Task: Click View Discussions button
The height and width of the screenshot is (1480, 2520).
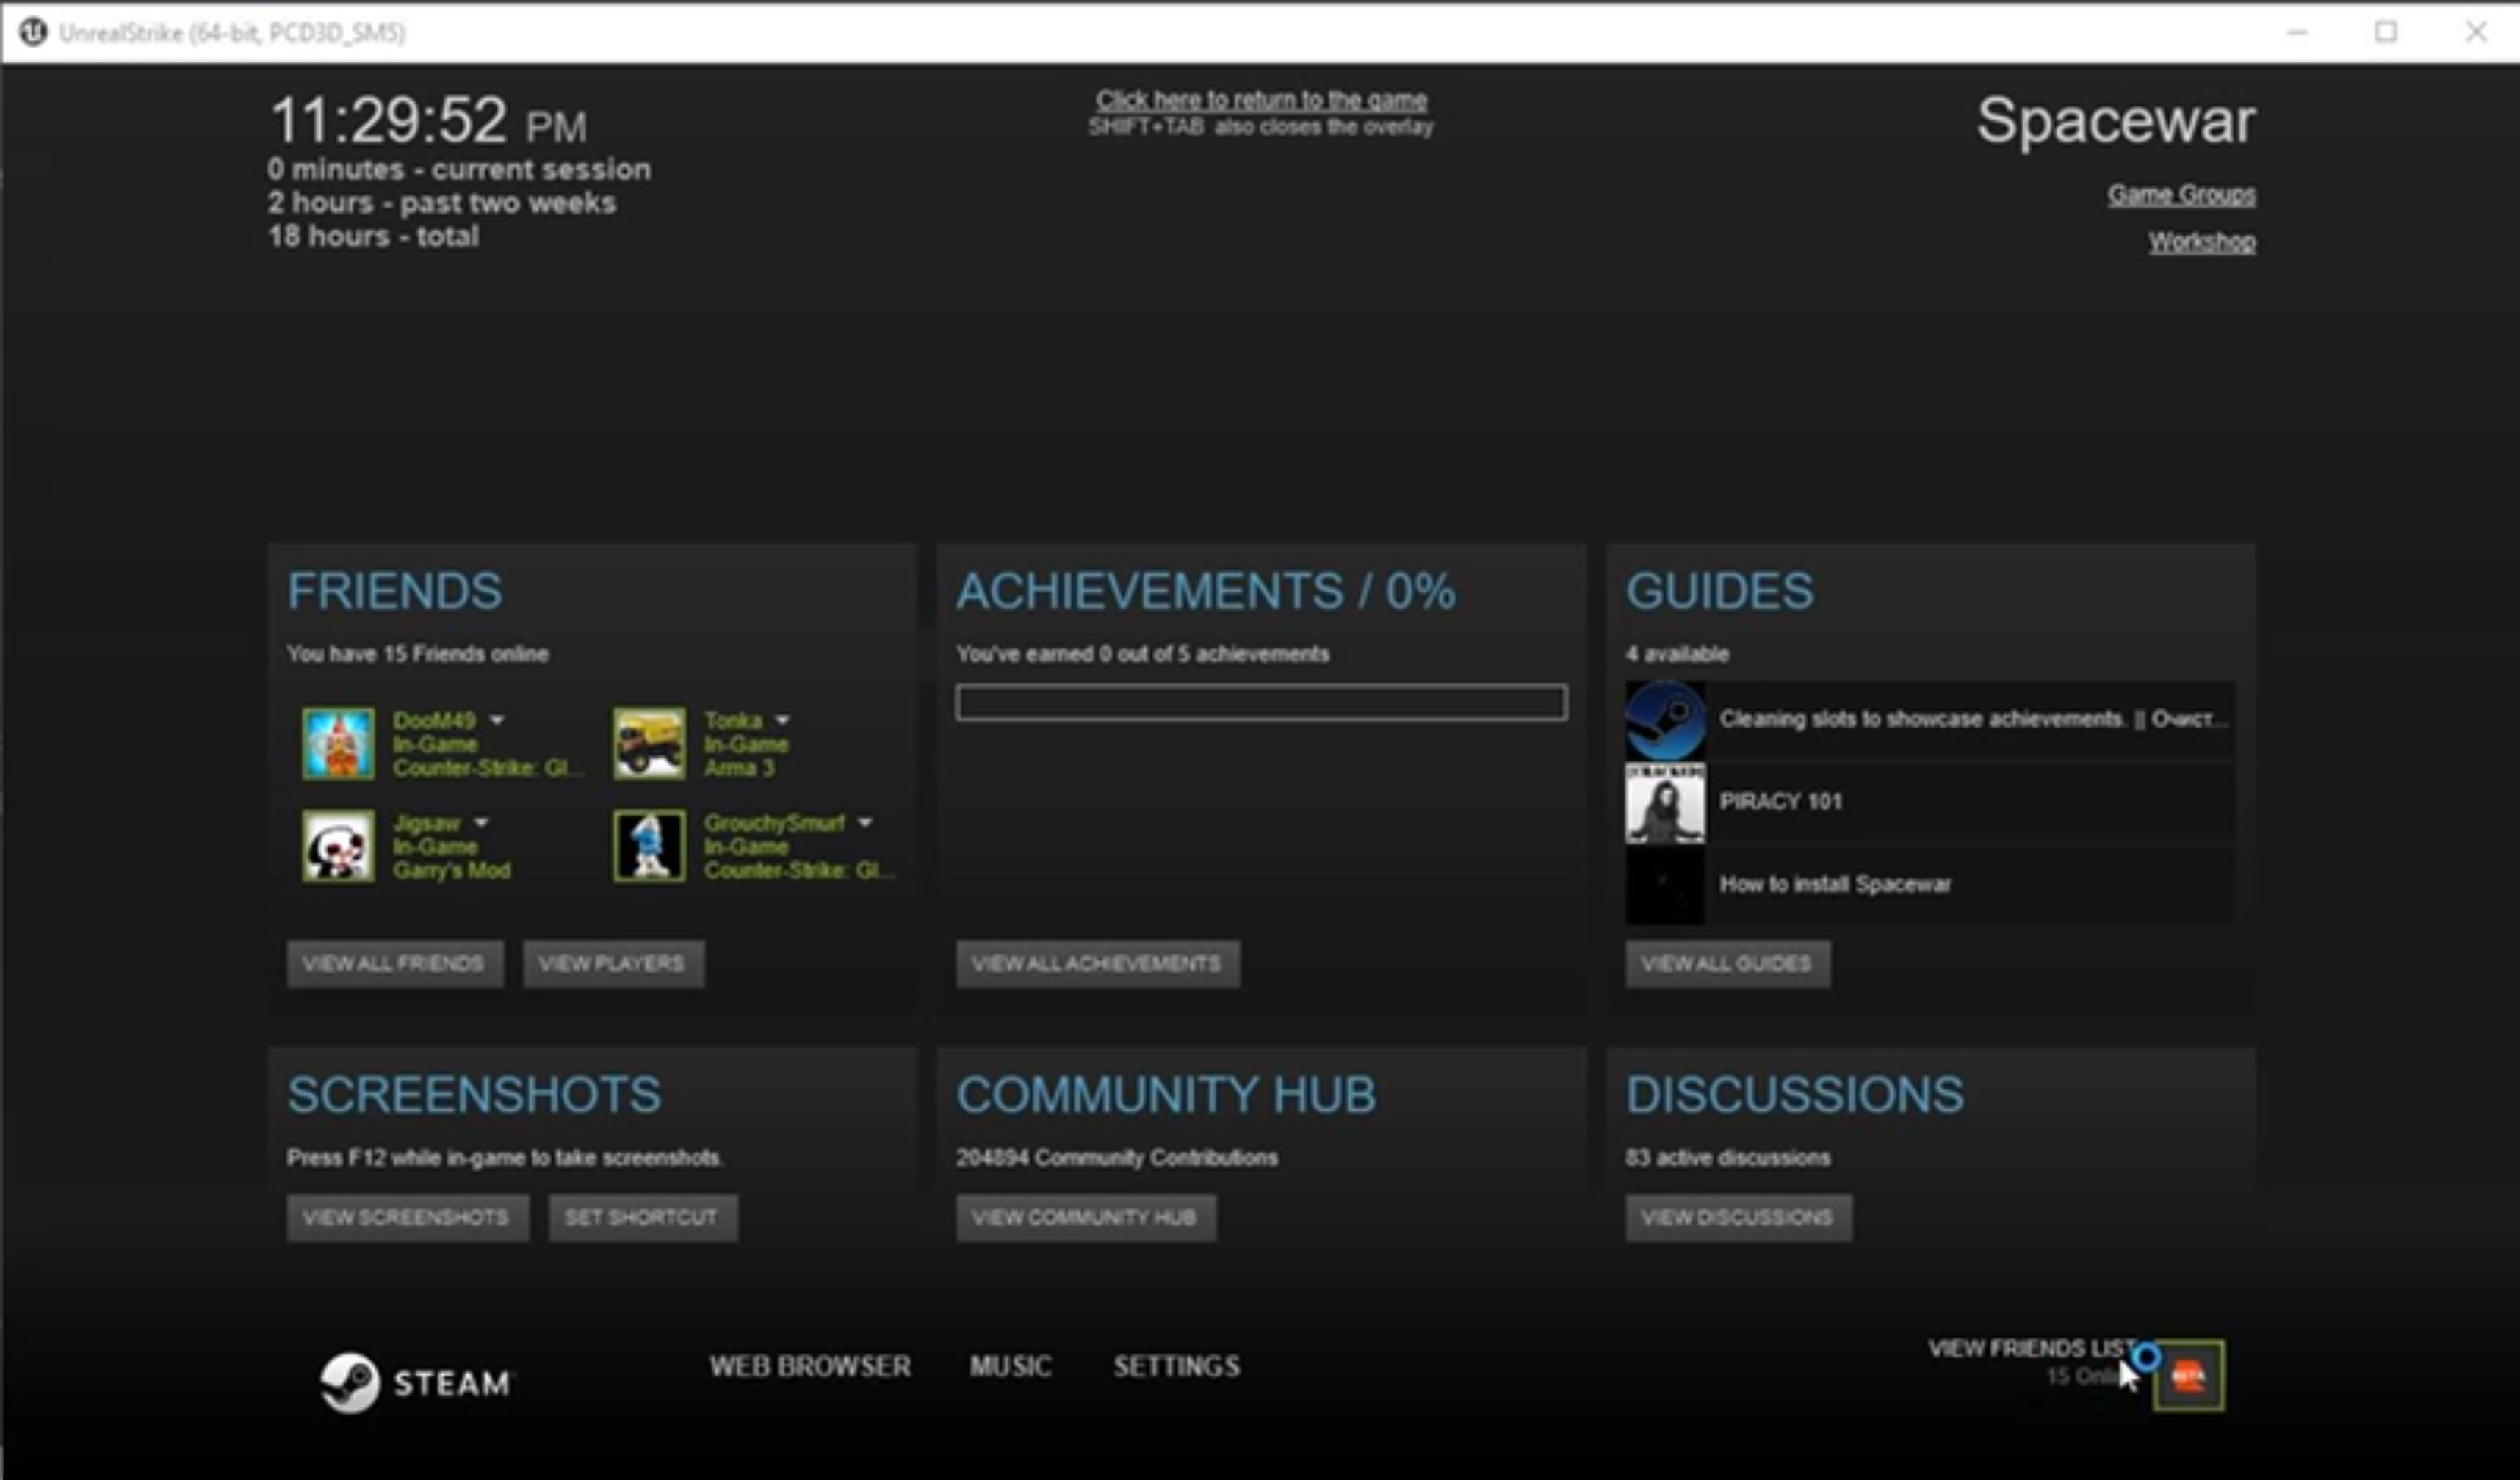Action: 1738,1217
